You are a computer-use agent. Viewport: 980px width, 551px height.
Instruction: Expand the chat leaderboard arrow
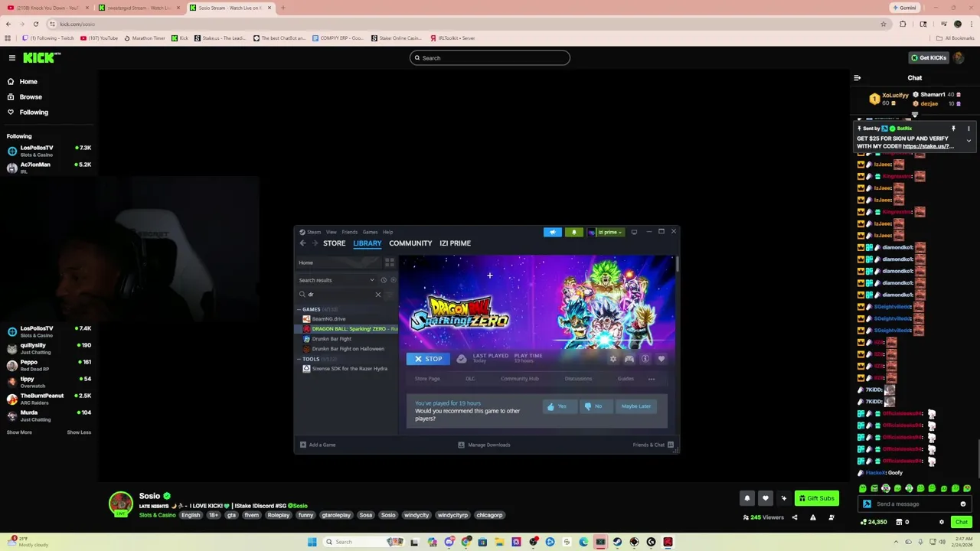(x=915, y=115)
